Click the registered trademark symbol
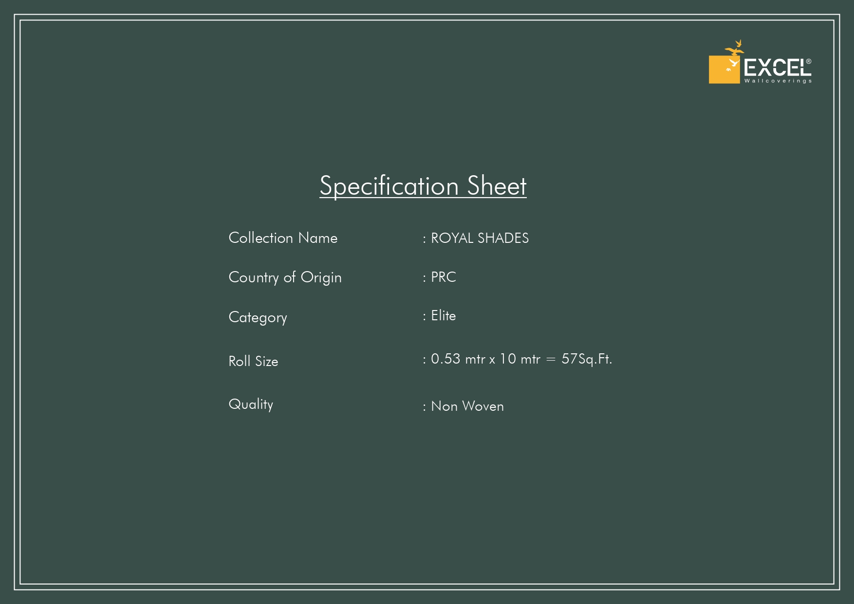This screenshot has height=604, width=854. tap(809, 62)
